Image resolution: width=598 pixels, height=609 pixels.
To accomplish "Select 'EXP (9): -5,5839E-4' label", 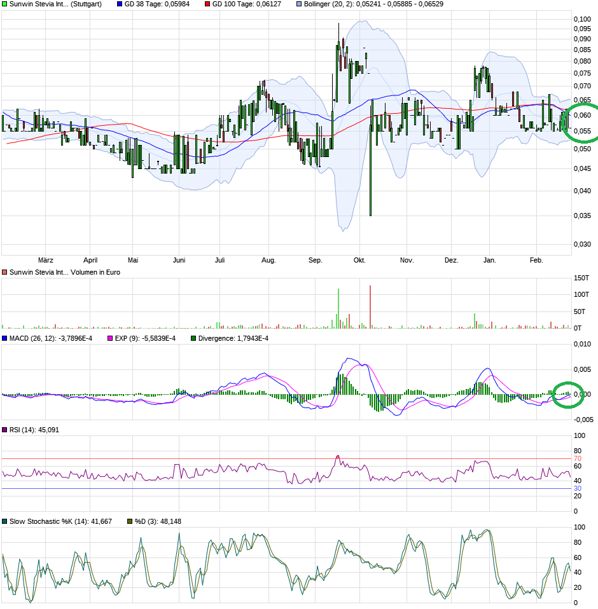I will (145, 338).
